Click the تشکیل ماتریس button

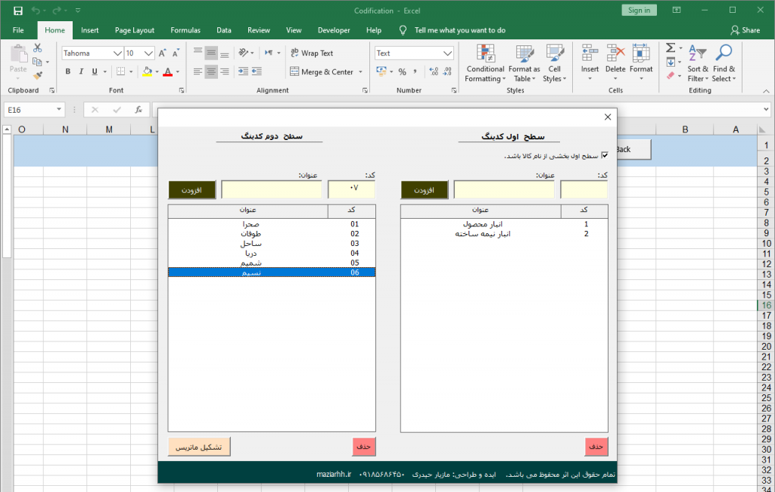pos(199,447)
